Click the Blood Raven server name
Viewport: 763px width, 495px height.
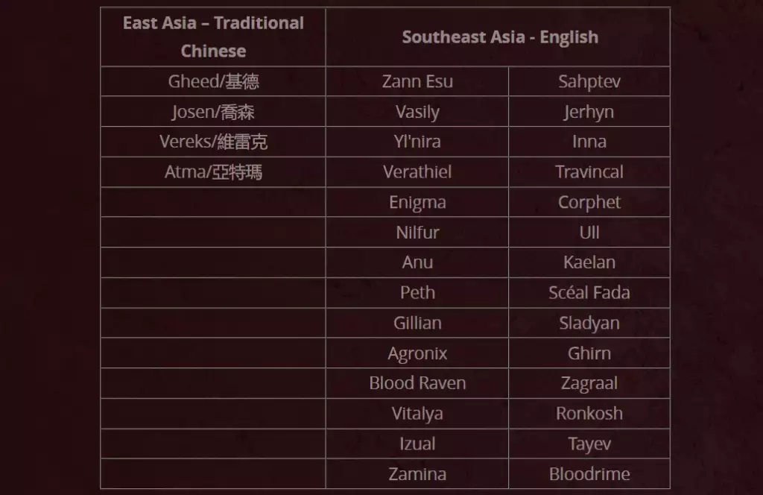(417, 383)
